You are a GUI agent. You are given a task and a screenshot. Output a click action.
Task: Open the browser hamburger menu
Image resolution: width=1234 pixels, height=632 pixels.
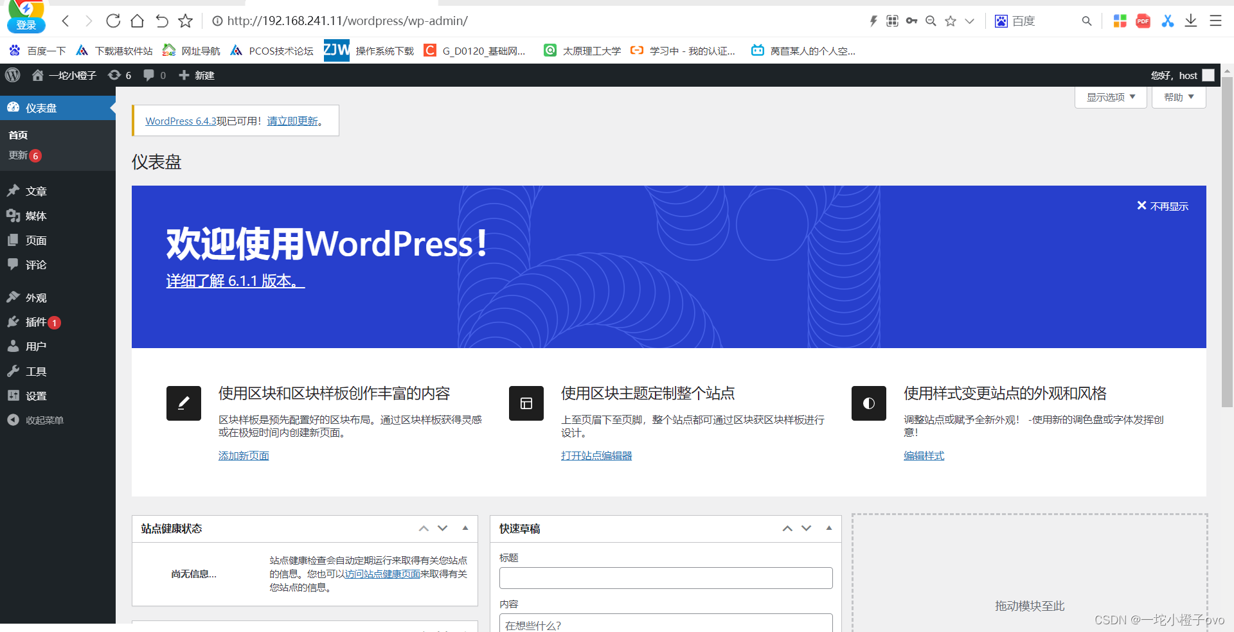tap(1215, 21)
